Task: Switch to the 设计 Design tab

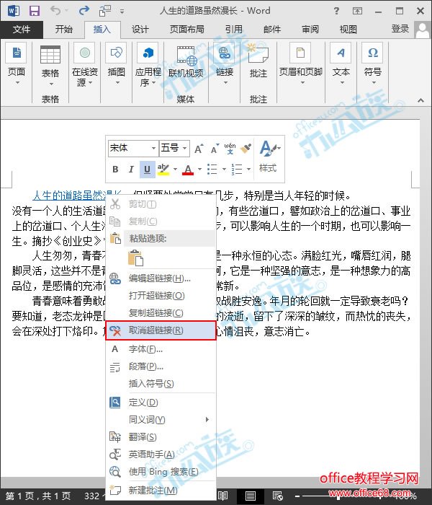Action: 140,30
